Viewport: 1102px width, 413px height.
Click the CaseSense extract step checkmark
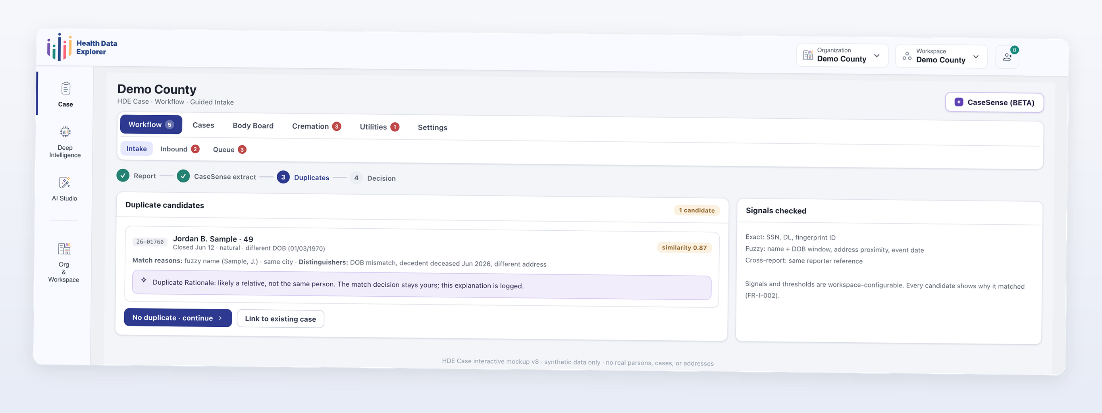[183, 176]
